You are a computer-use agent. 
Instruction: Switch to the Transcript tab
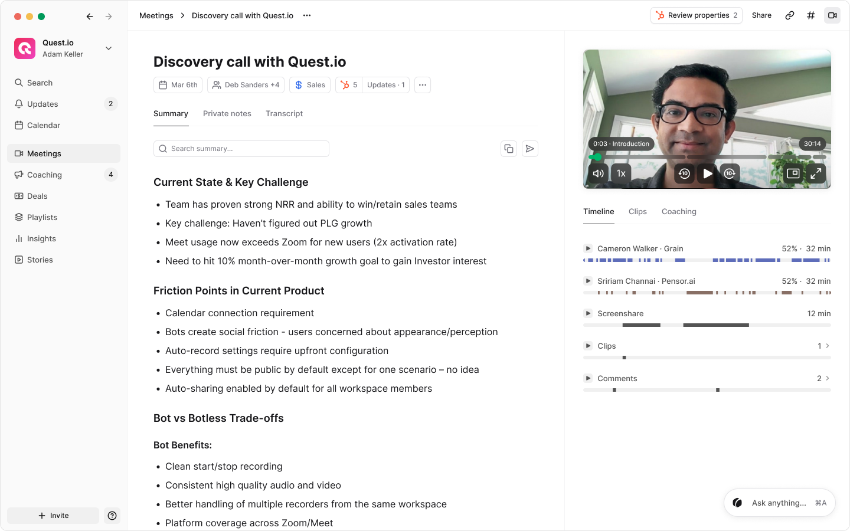(284, 114)
